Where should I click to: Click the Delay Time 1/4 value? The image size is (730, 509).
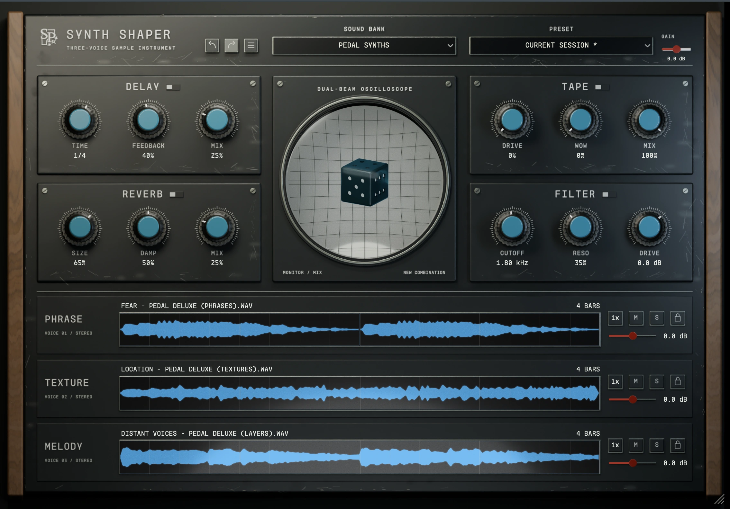coord(80,156)
